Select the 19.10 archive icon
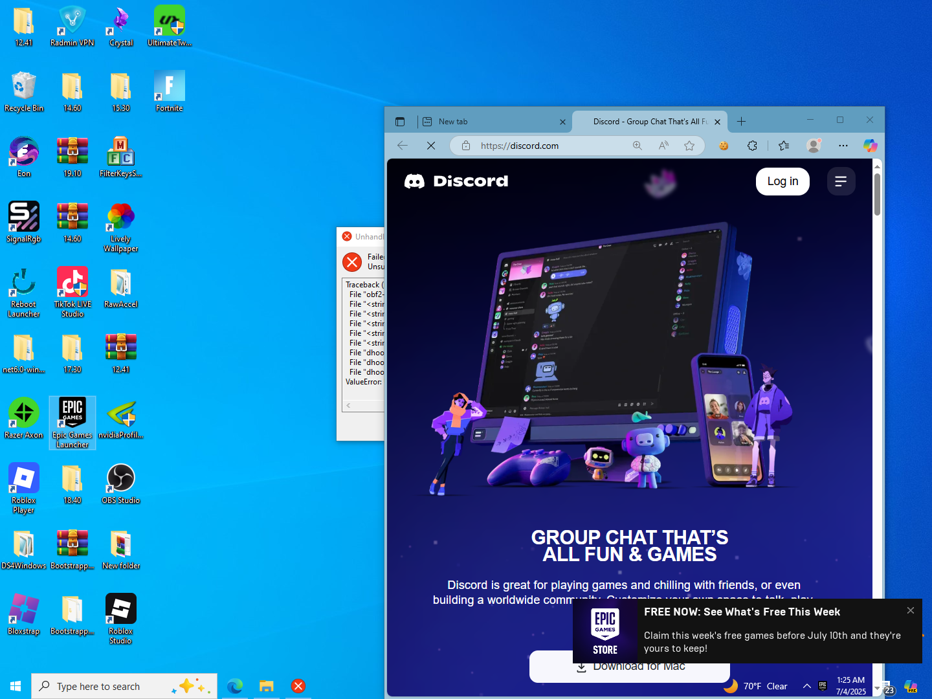 [72, 157]
